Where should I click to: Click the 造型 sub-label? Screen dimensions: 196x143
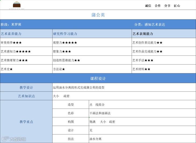tap(71, 104)
